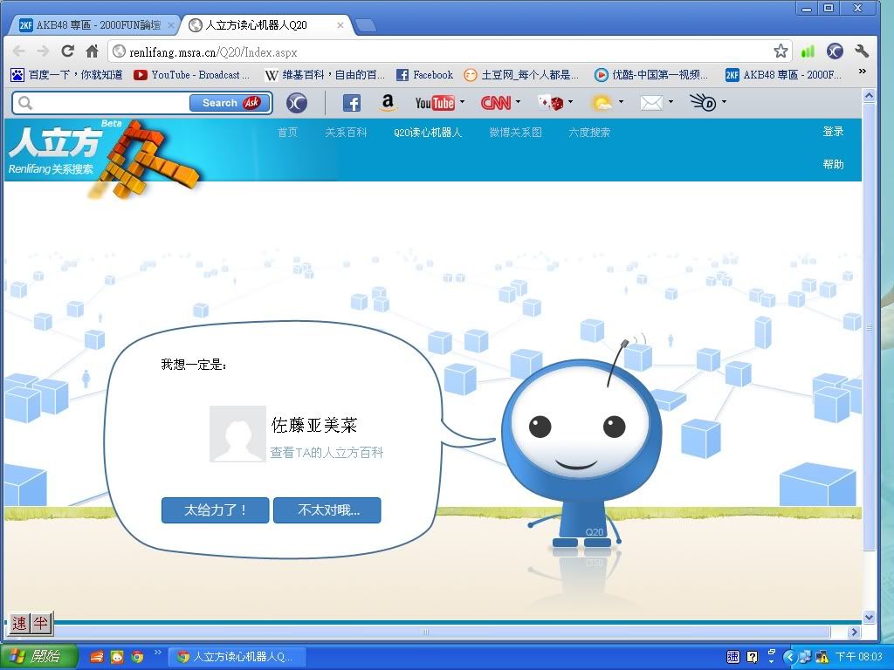Toggle the 速 input method button
The width and height of the screenshot is (894, 670).
click(19, 623)
